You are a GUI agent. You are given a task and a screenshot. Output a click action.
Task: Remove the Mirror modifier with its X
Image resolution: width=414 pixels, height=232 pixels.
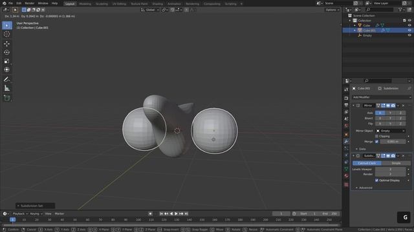(403, 106)
